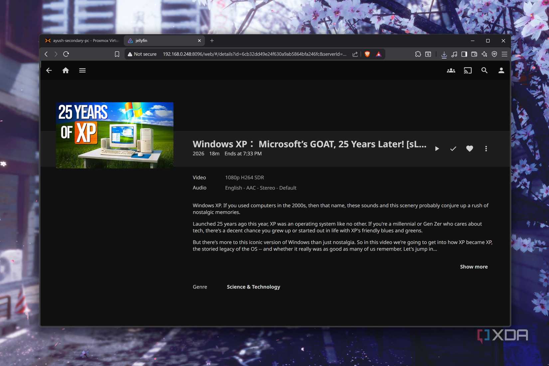Open the Brave Shields lion icon
The width and height of the screenshot is (549, 366).
click(x=367, y=54)
